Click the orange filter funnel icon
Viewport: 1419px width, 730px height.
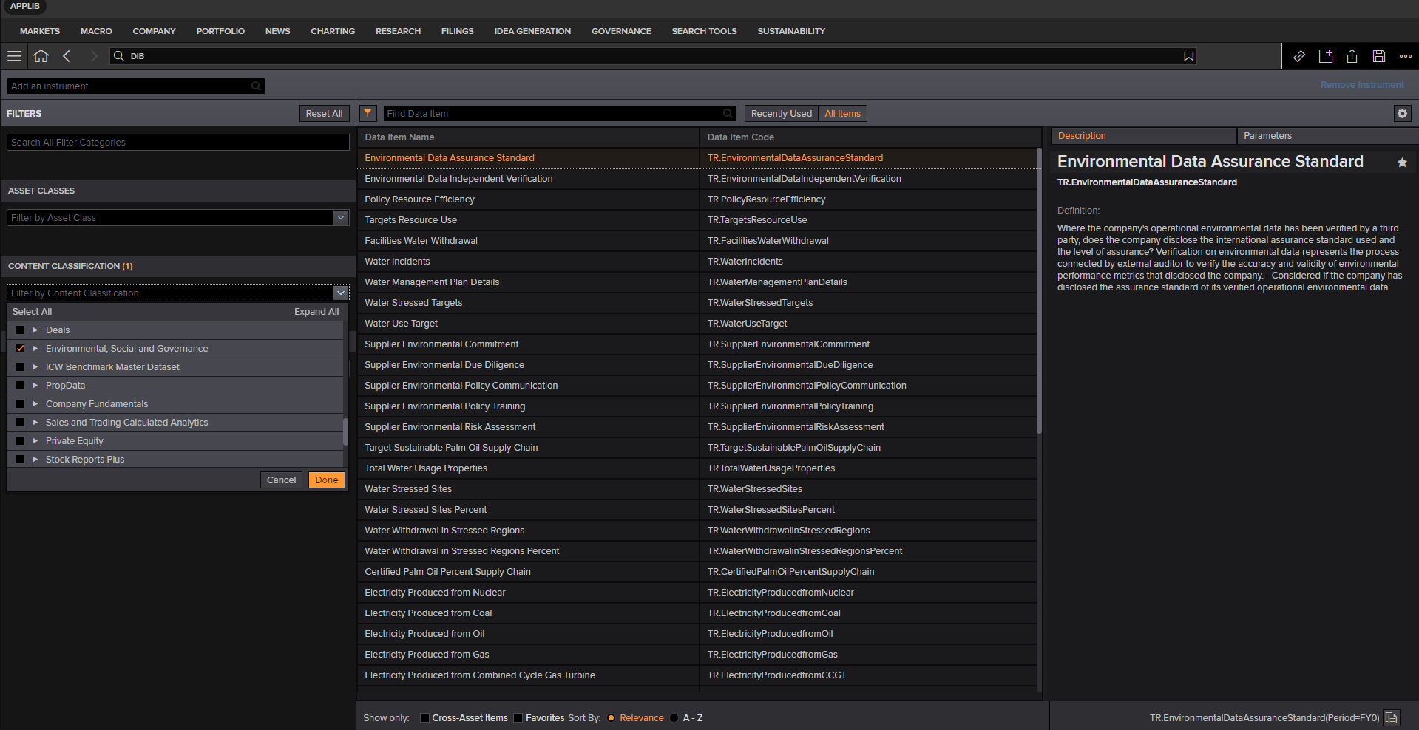coord(368,113)
